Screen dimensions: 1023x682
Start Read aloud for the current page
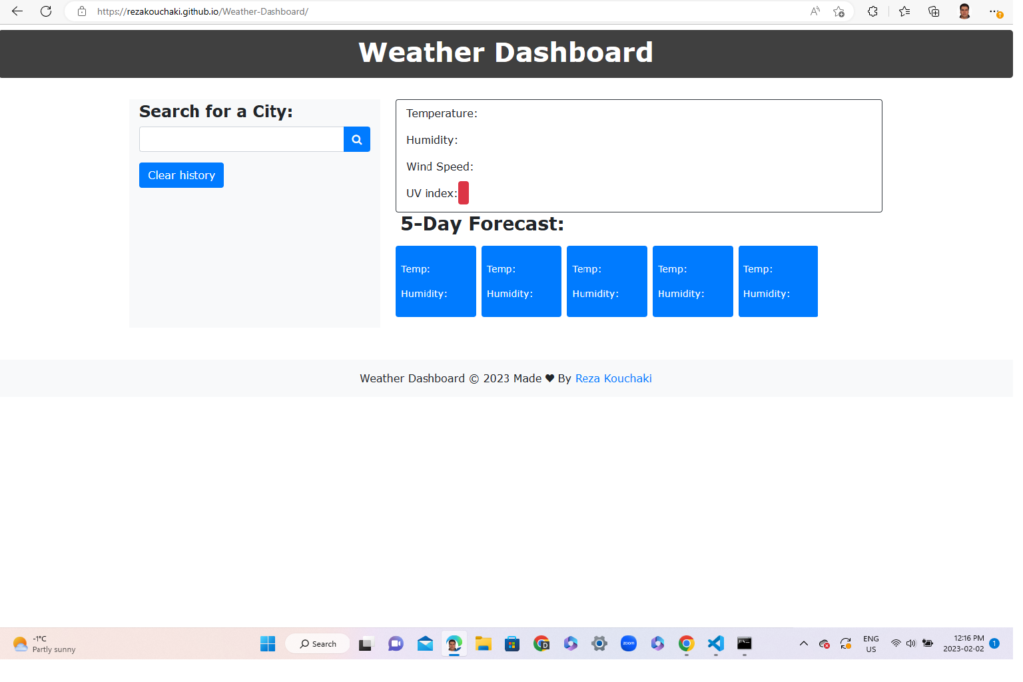(814, 11)
